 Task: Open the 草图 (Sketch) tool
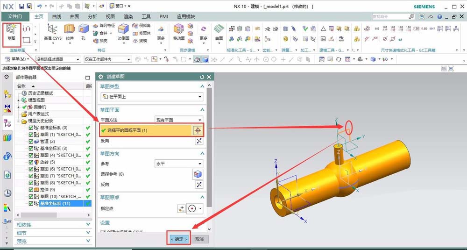click(x=11, y=33)
